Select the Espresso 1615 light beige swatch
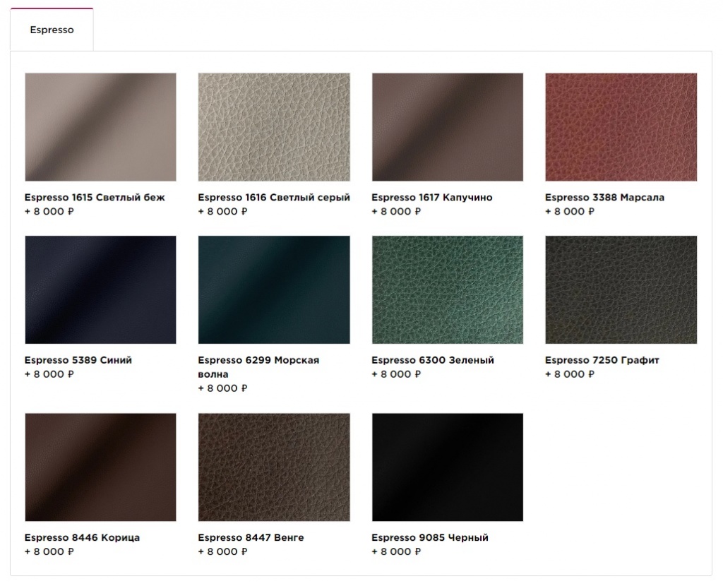The height and width of the screenshot is (586, 723). 100,127
